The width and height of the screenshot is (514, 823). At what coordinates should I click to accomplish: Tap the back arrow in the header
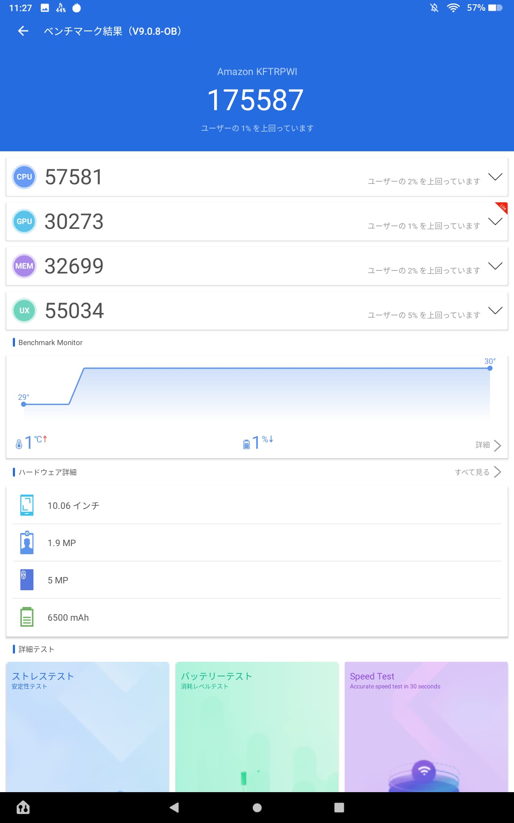click(x=23, y=31)
